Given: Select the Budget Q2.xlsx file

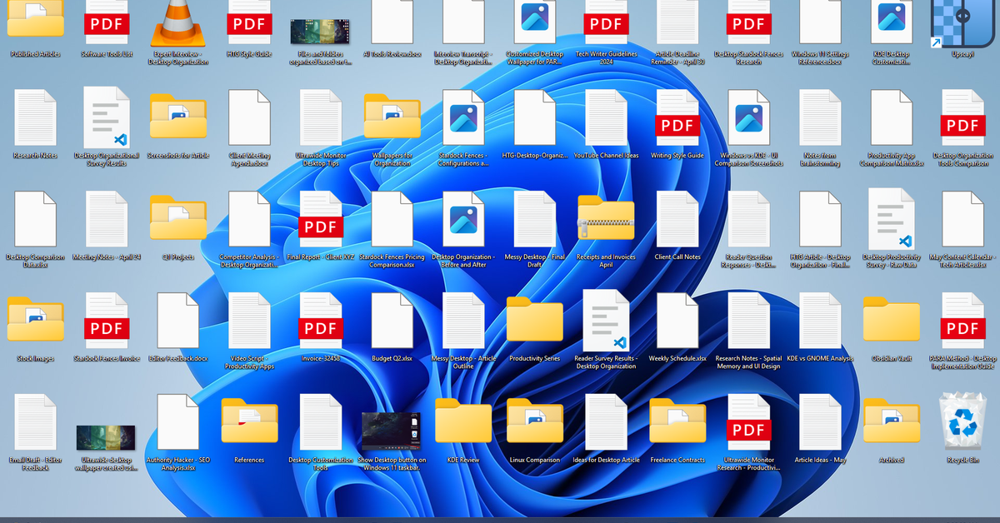Looking at the screenshot, I should pos(392,321).
